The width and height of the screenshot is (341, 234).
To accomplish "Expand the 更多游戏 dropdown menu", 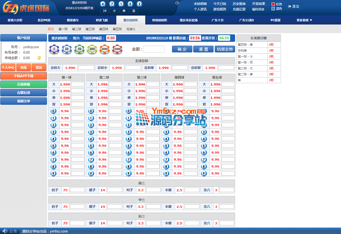I will click(x=304, y=20).
